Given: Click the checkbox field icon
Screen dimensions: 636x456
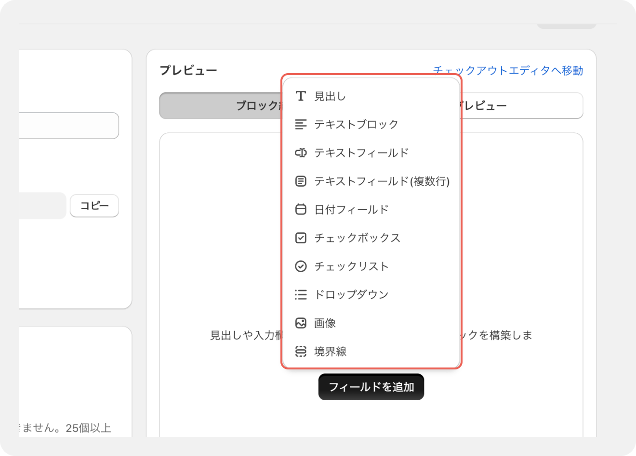Looking at the screenshot, I should point(301,238).
